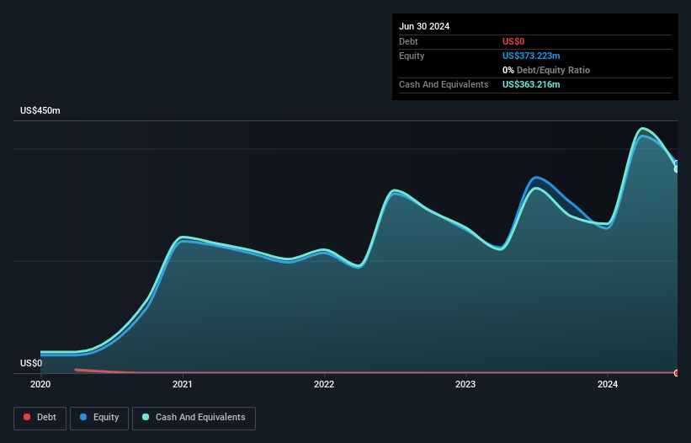Image resolution: width=691 pixels, height=443 pixels.
Task: Select the teal Cash endpoint marker on chart
Action: (677, 169)
